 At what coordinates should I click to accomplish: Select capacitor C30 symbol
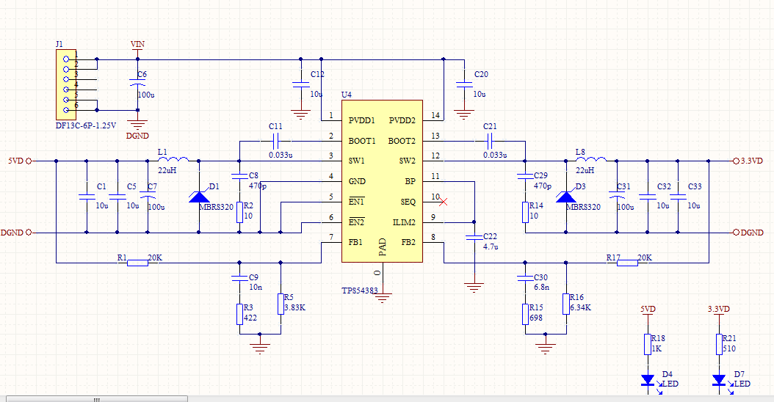coord(525,278)
